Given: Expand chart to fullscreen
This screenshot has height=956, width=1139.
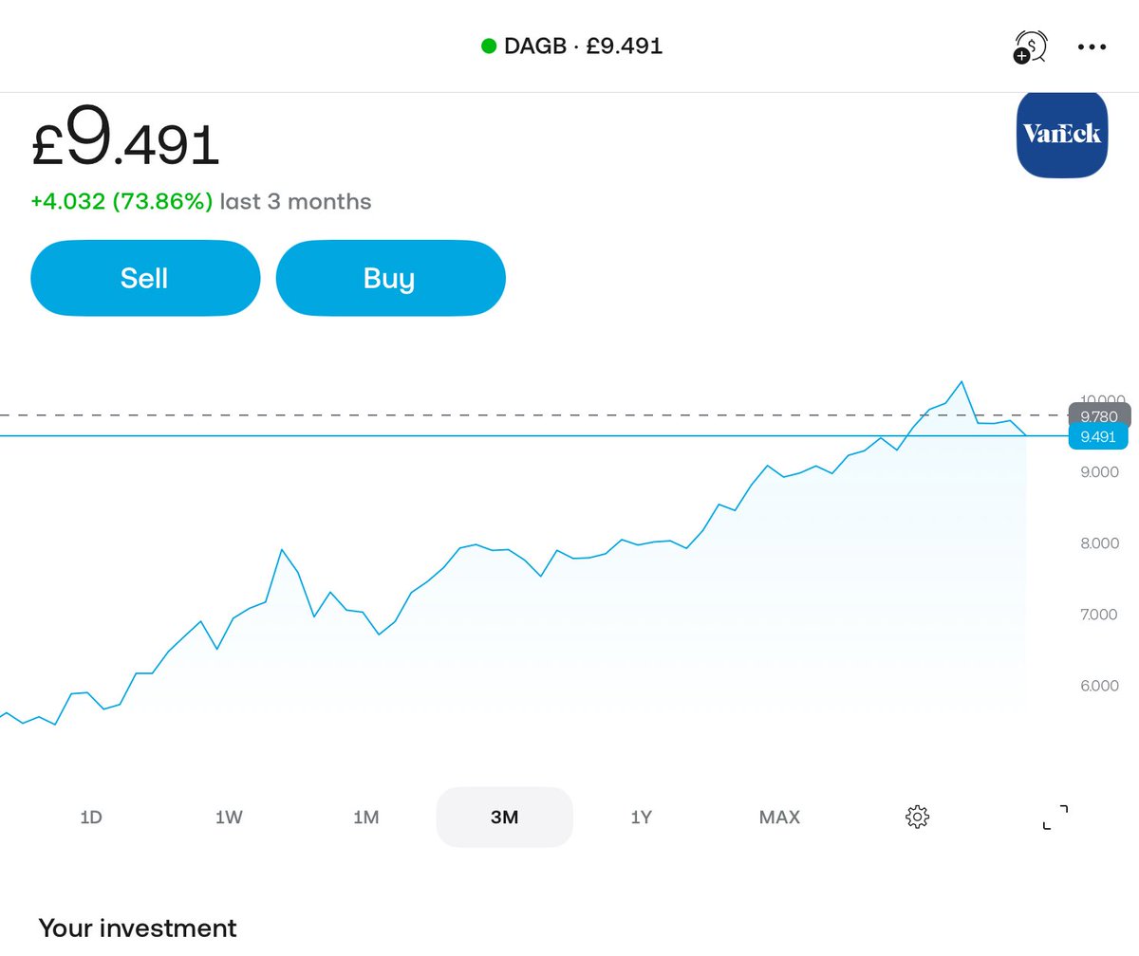Looking at the screenshot, I should tap(1055, 817).
